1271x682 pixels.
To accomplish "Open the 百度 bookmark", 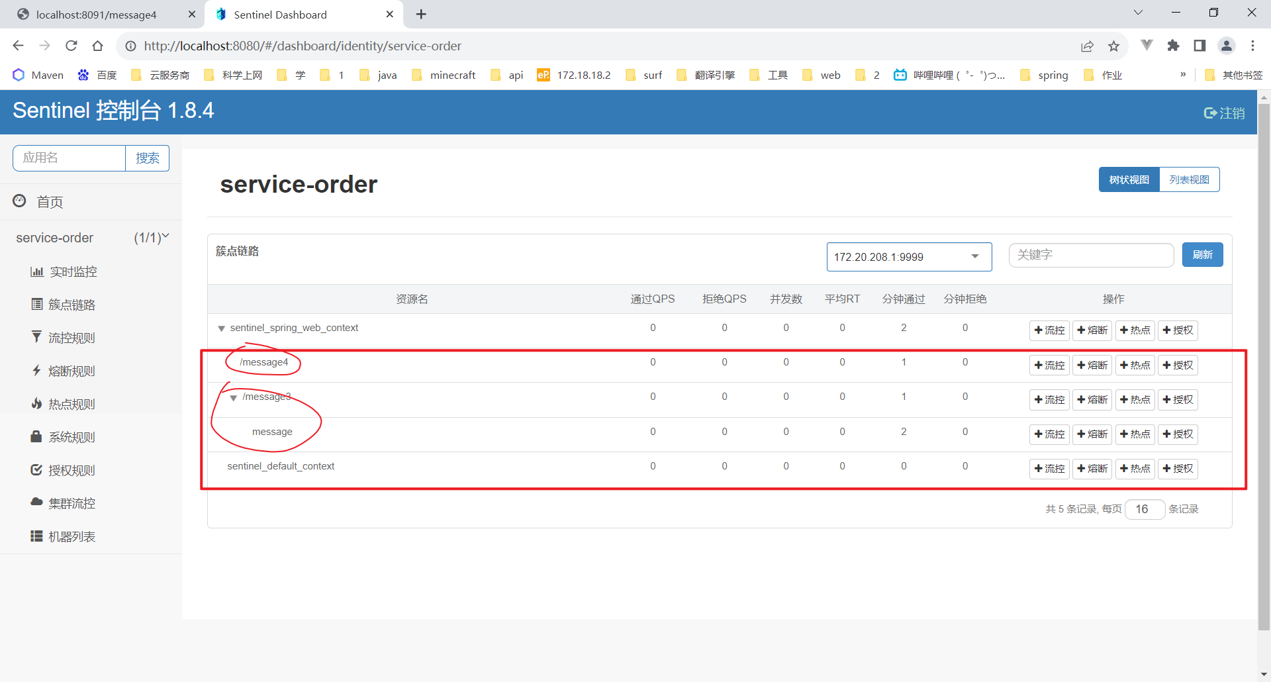I will click(x=97, y=75).
